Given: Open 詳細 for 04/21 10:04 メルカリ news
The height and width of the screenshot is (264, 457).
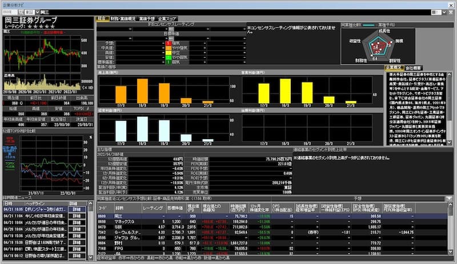Looking at the screenshot, I should pos(77,223).
